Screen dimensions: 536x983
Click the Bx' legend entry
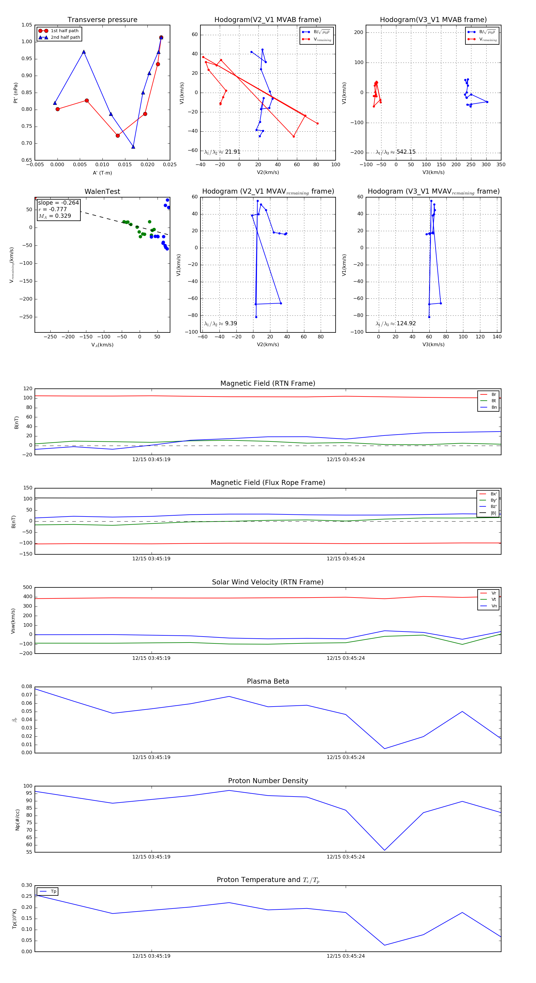[x=488, y=494]
